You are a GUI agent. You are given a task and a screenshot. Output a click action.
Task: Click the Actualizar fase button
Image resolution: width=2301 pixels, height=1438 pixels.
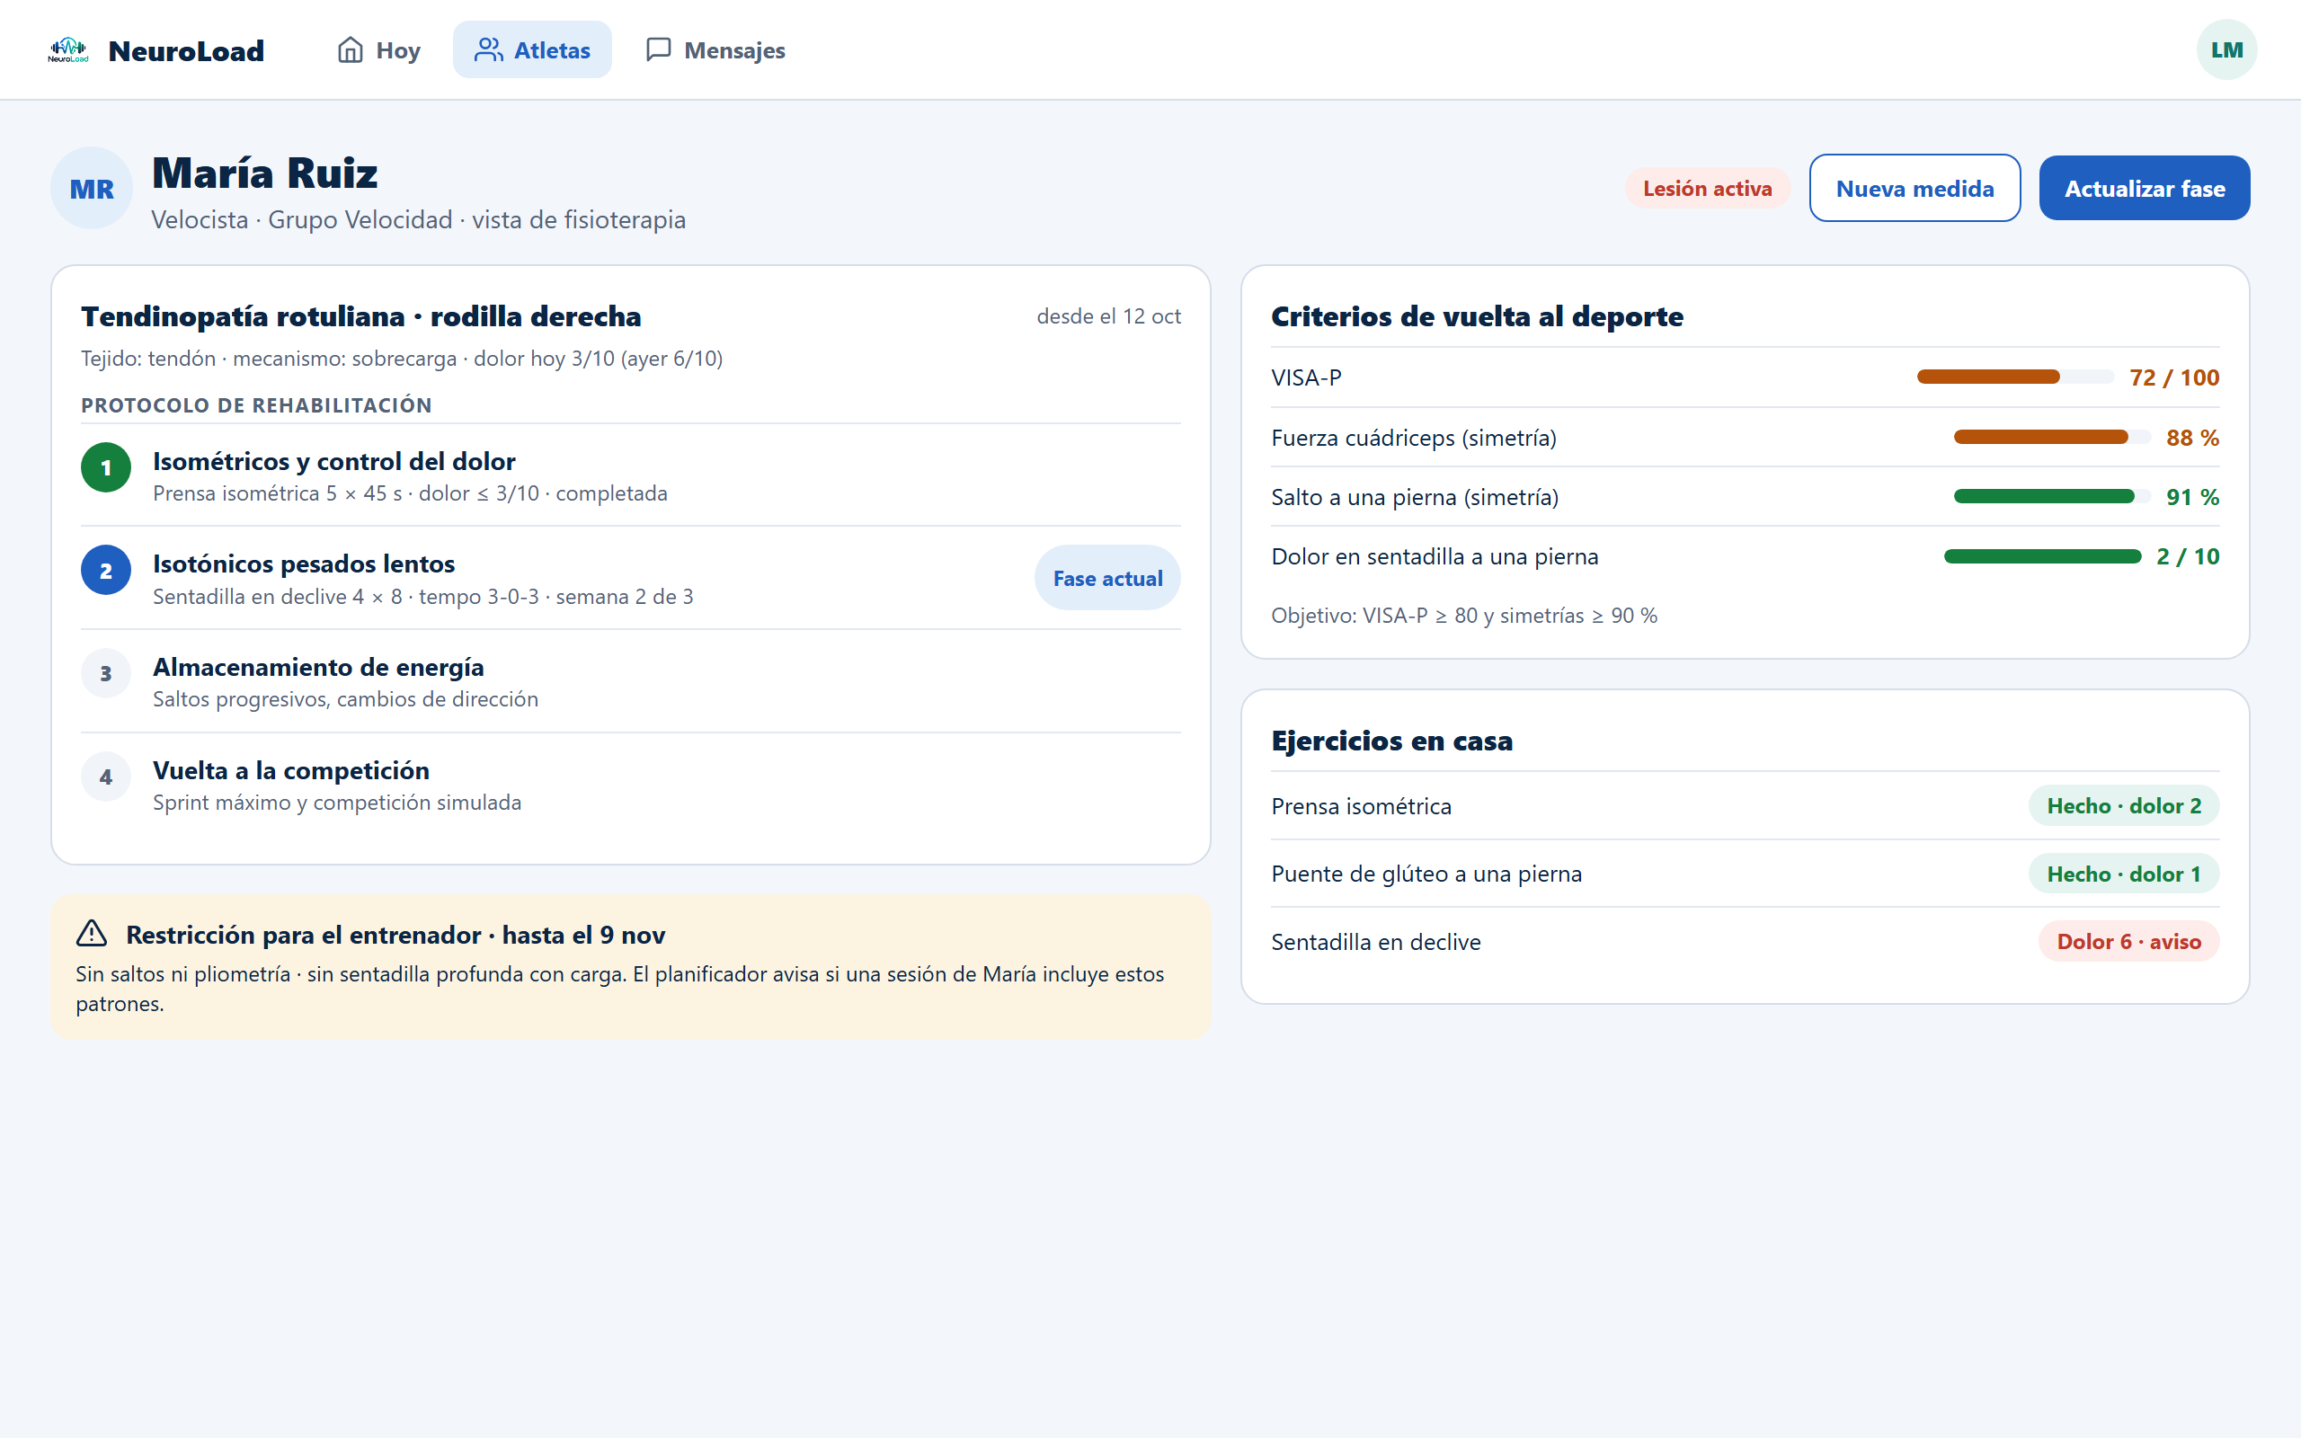point(2144,189)
